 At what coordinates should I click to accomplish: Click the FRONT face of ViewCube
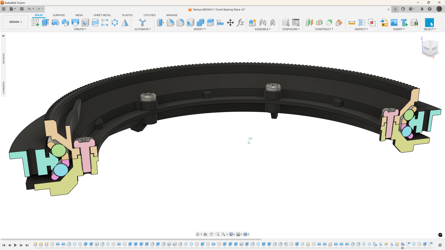(x=426, y=49)
